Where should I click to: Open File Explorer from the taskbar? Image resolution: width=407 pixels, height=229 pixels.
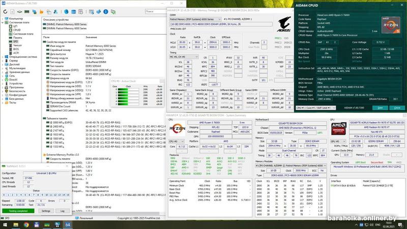[x=16, y=224]
